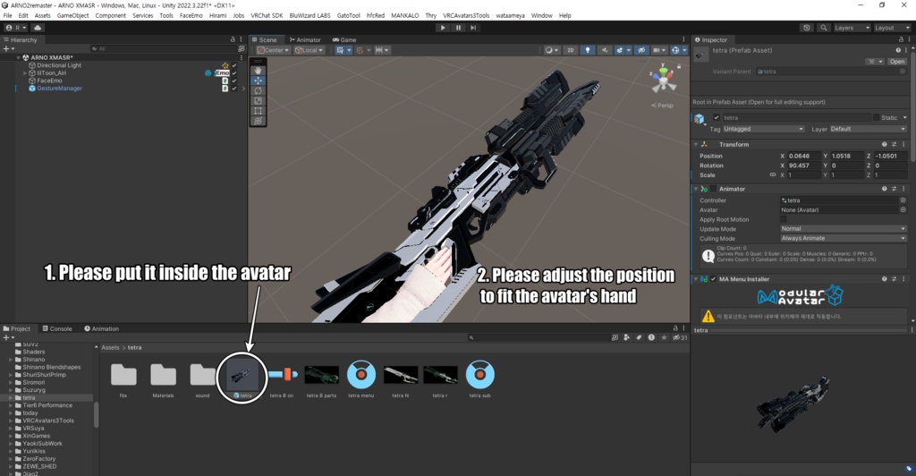Click the Pause button
The image size is (916, 476).
458,28
